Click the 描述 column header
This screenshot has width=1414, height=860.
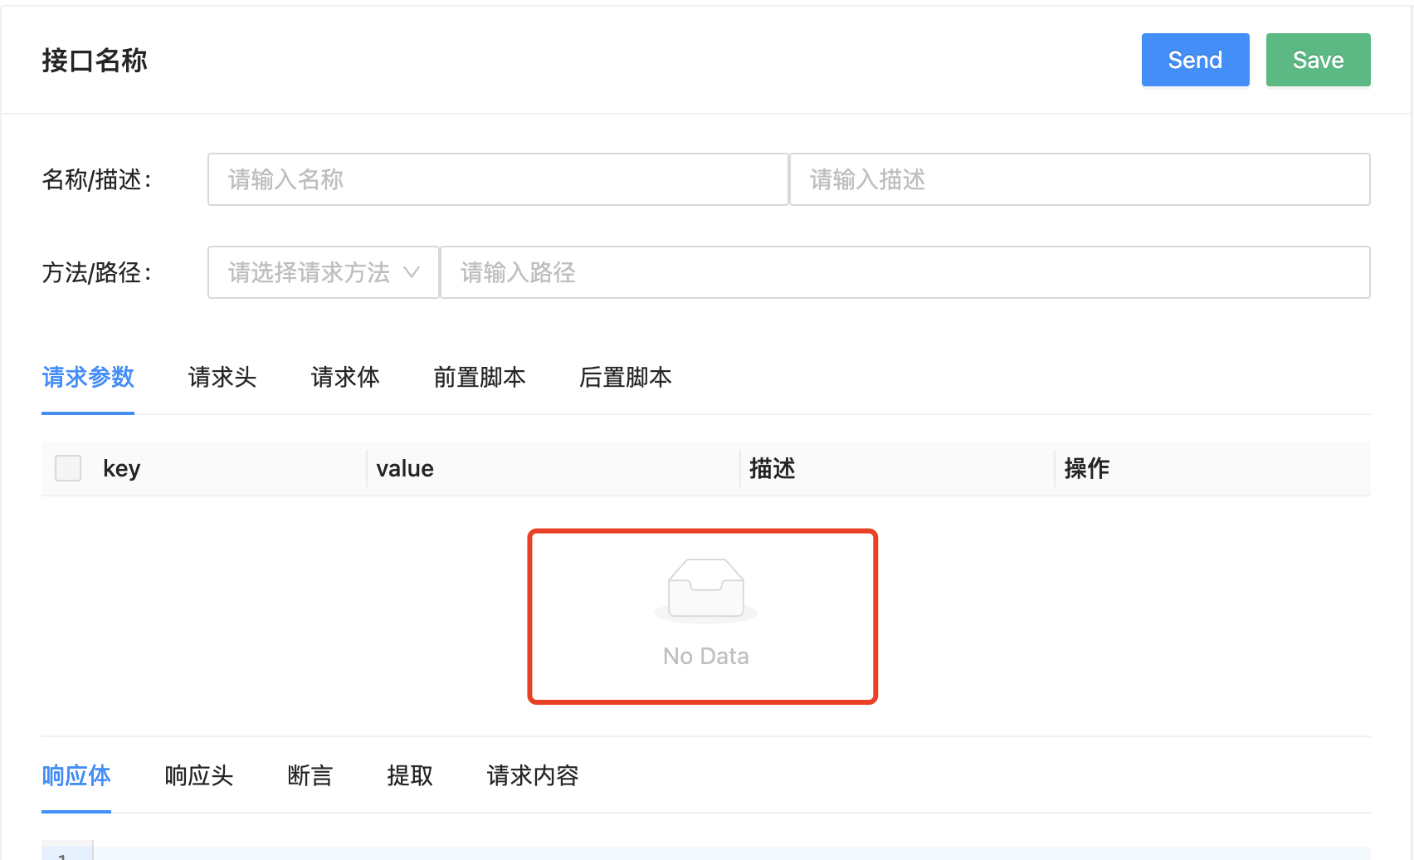click(x=773, y=469)
